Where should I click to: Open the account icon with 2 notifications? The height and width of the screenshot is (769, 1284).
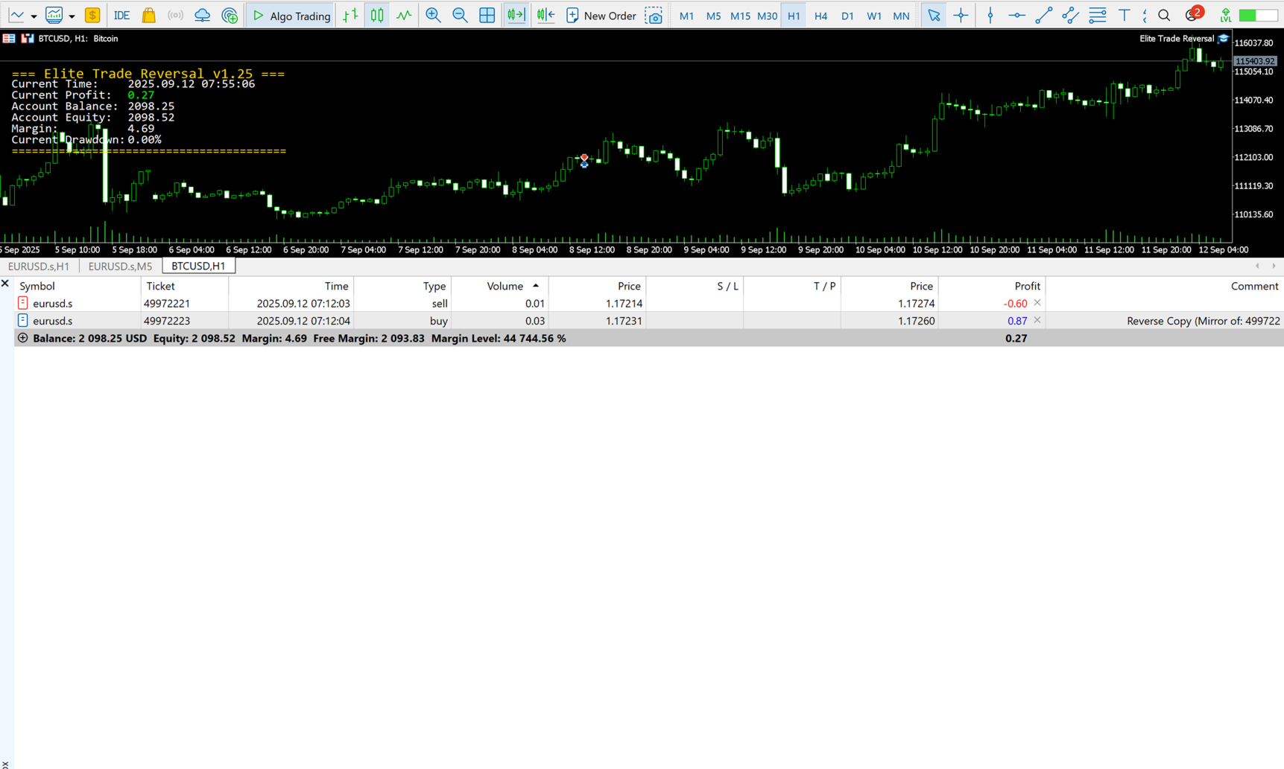click(1193, 14)
